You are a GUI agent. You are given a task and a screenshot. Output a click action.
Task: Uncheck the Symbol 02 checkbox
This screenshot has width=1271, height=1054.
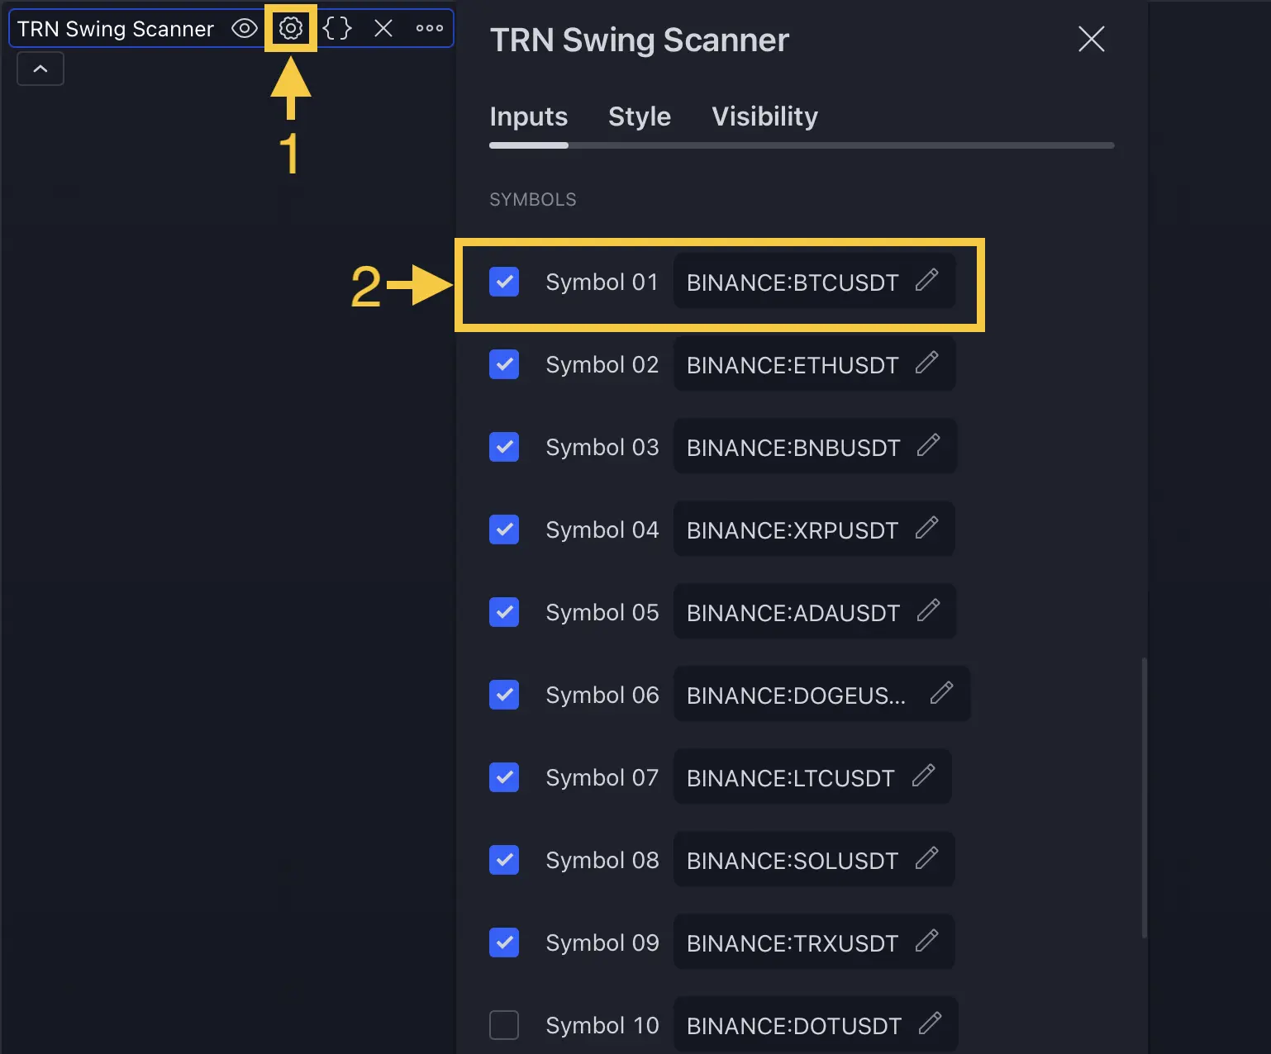(x=504, y=364)
